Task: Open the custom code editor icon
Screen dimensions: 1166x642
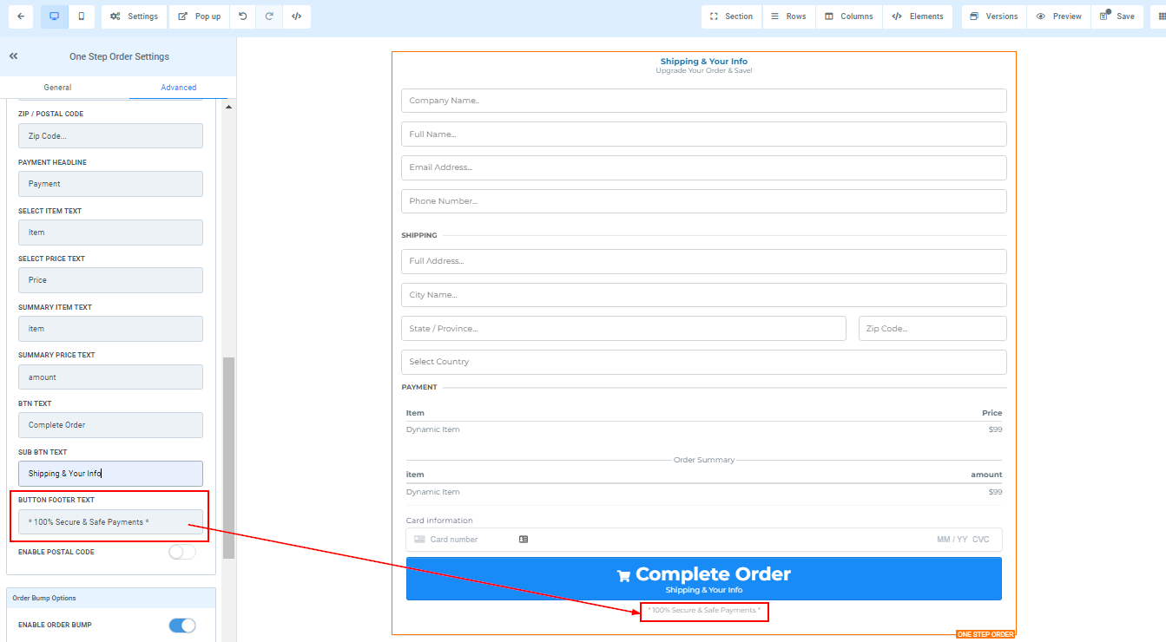Action: click(x=296, y=16)
